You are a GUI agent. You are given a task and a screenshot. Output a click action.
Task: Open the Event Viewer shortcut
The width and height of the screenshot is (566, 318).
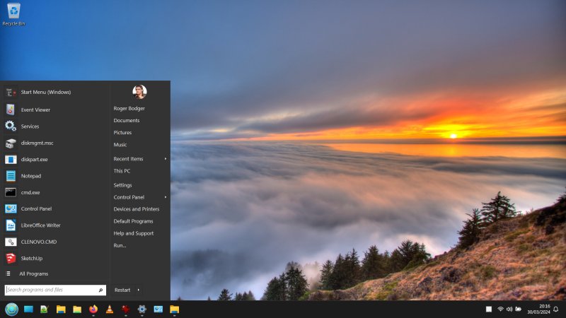tap(35, 110)
